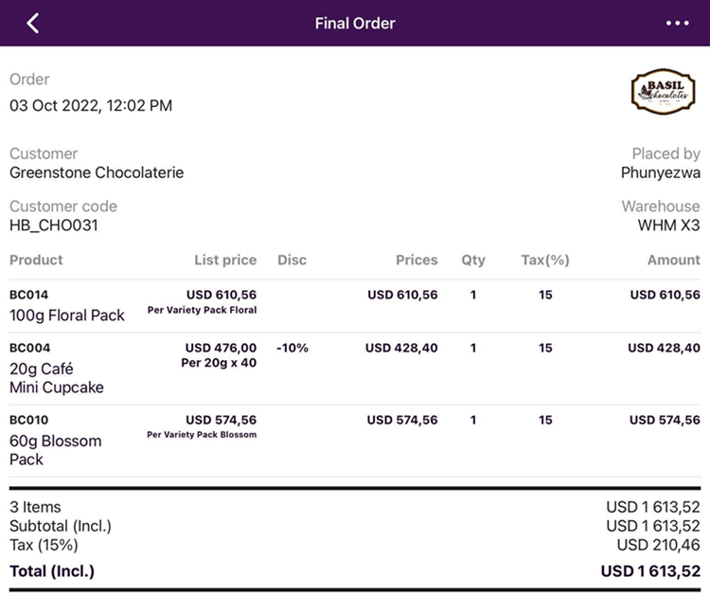Tap the Qty column header
Image resolution: width=710 pixels, height=595 pixels.
pos(473,260)
